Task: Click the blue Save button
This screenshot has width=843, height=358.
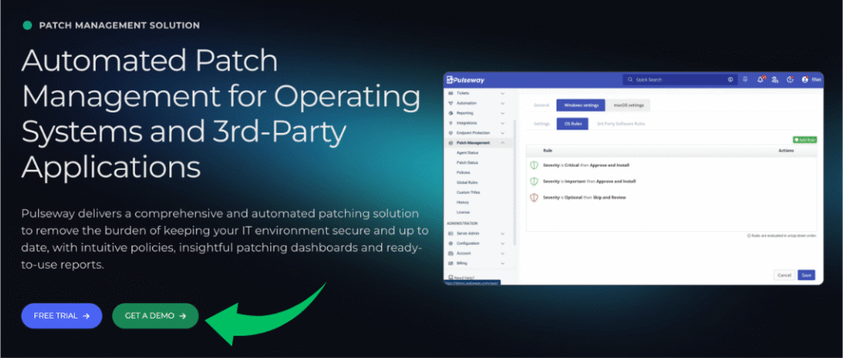Action: [807, 275]
